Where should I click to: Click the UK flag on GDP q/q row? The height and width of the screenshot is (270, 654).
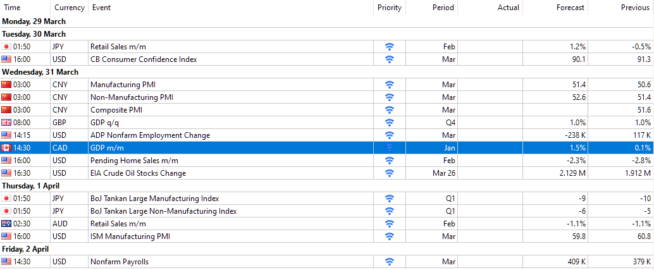tap(6, 123)
